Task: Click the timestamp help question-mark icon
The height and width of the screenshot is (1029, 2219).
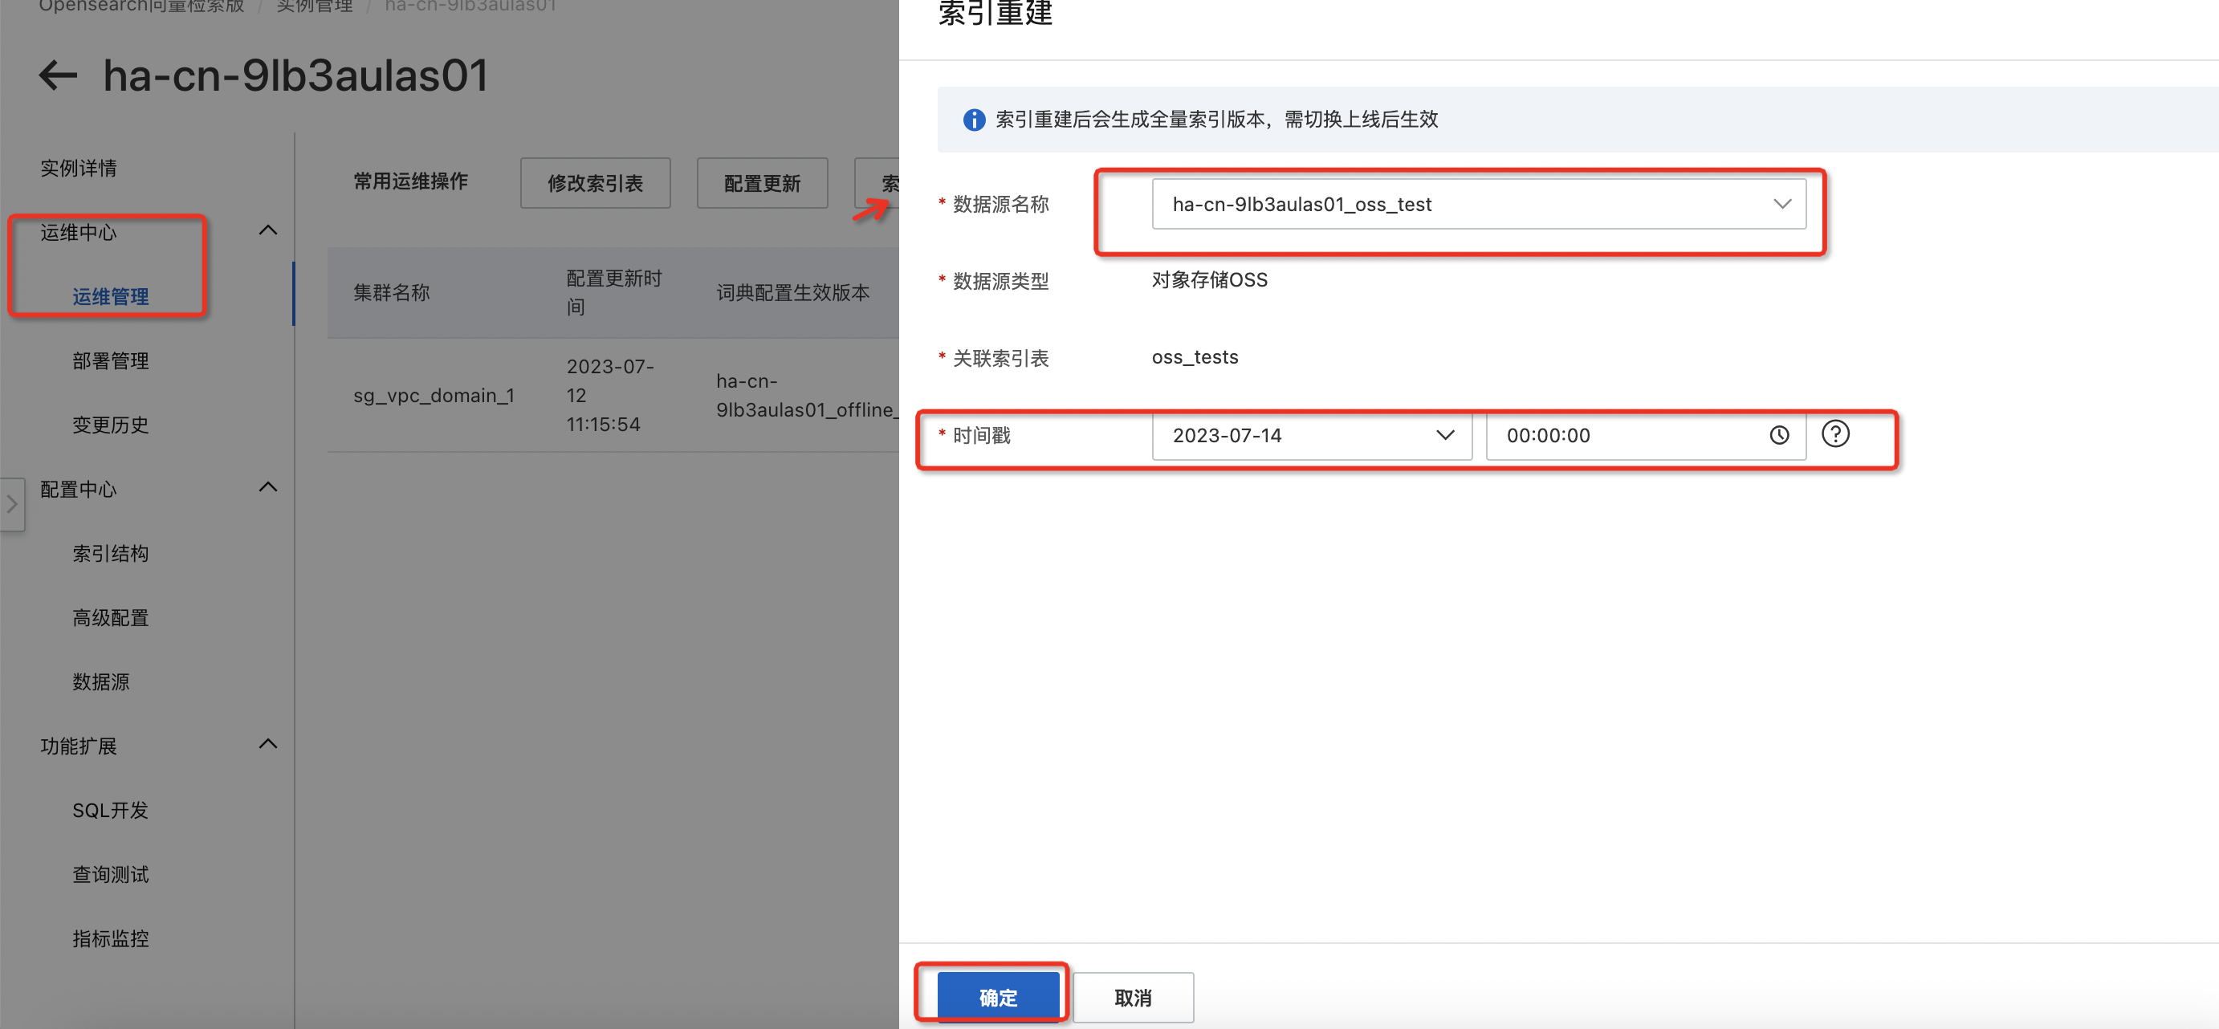Action: tap(1834, 434)
